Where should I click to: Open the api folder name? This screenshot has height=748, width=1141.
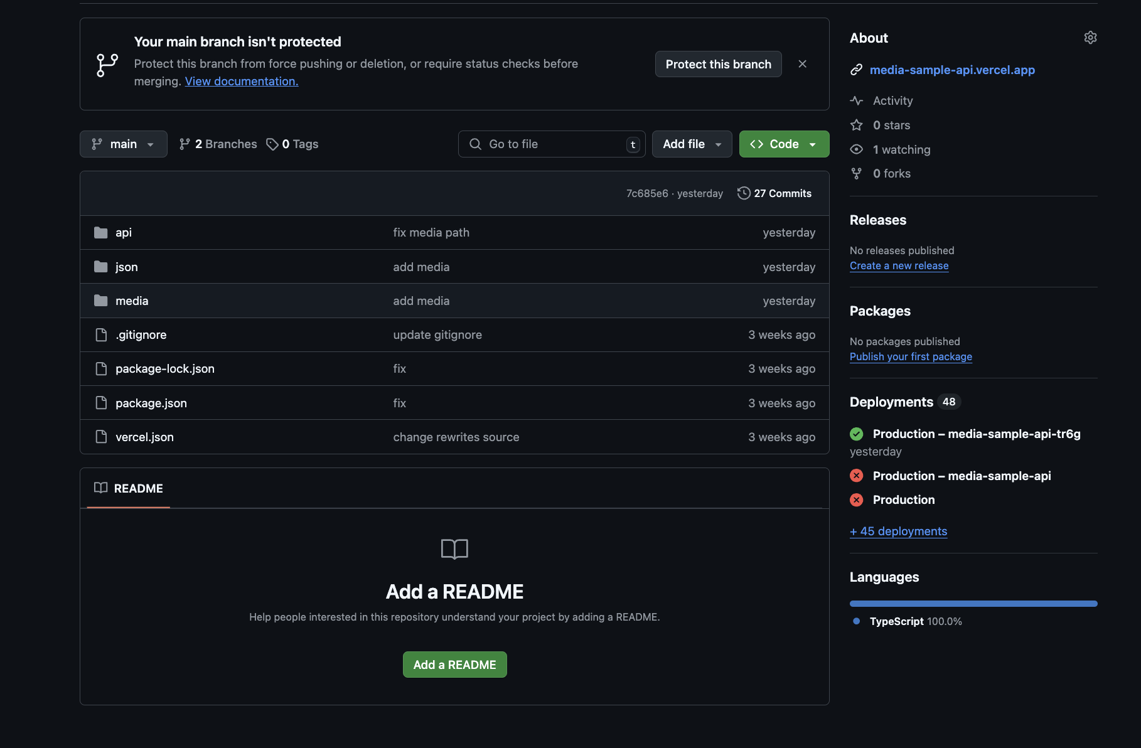124,233
